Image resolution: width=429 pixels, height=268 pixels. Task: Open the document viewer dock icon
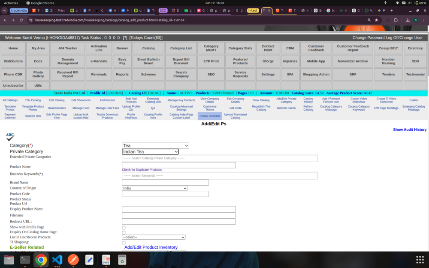106,259
